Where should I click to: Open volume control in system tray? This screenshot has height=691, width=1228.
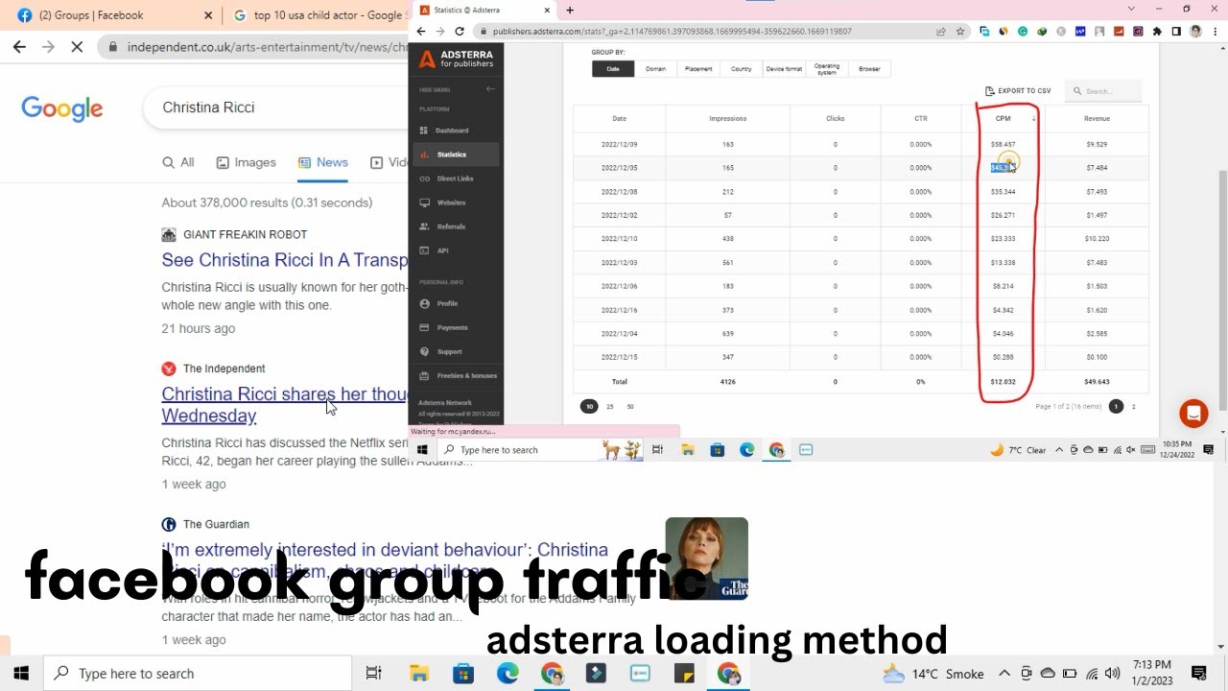click(x=1113, y=674)
